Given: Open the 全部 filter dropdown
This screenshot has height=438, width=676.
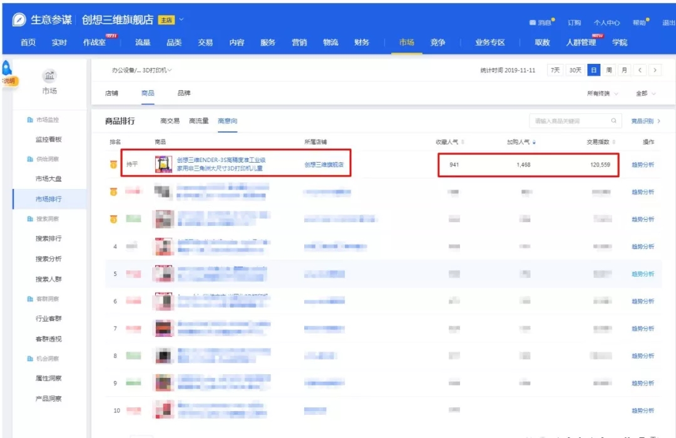Looking at the screenshot, I should coord(645,93).
